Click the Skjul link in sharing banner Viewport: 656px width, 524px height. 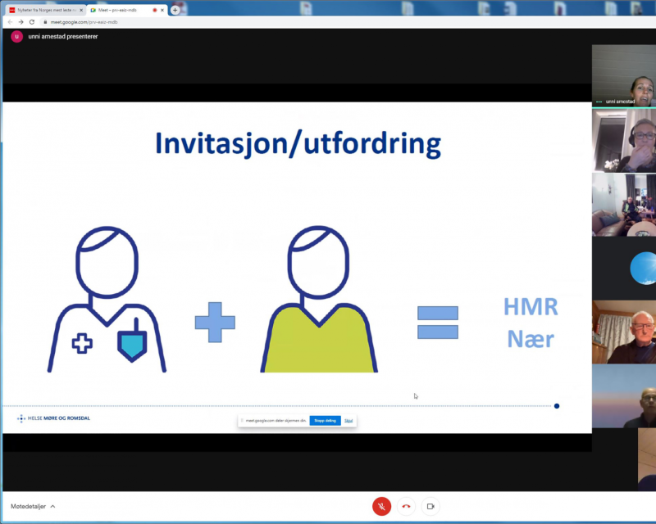(x=348, y=420)
